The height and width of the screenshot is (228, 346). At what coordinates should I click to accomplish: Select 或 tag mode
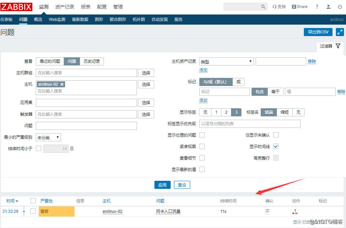[x=238, y=82]
